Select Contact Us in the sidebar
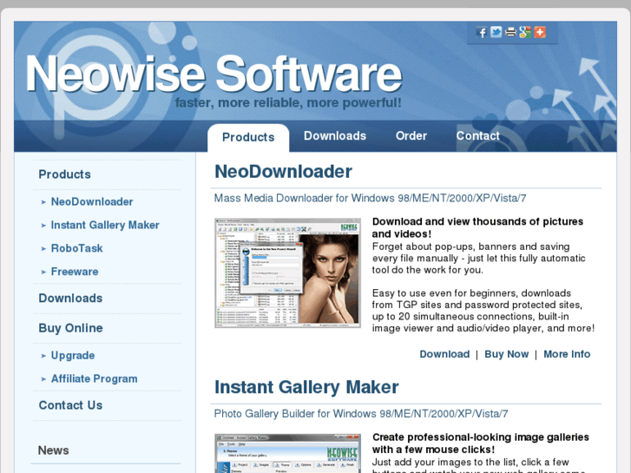The image size is (631, 473). pyautogui.click(x=70, y=405)
